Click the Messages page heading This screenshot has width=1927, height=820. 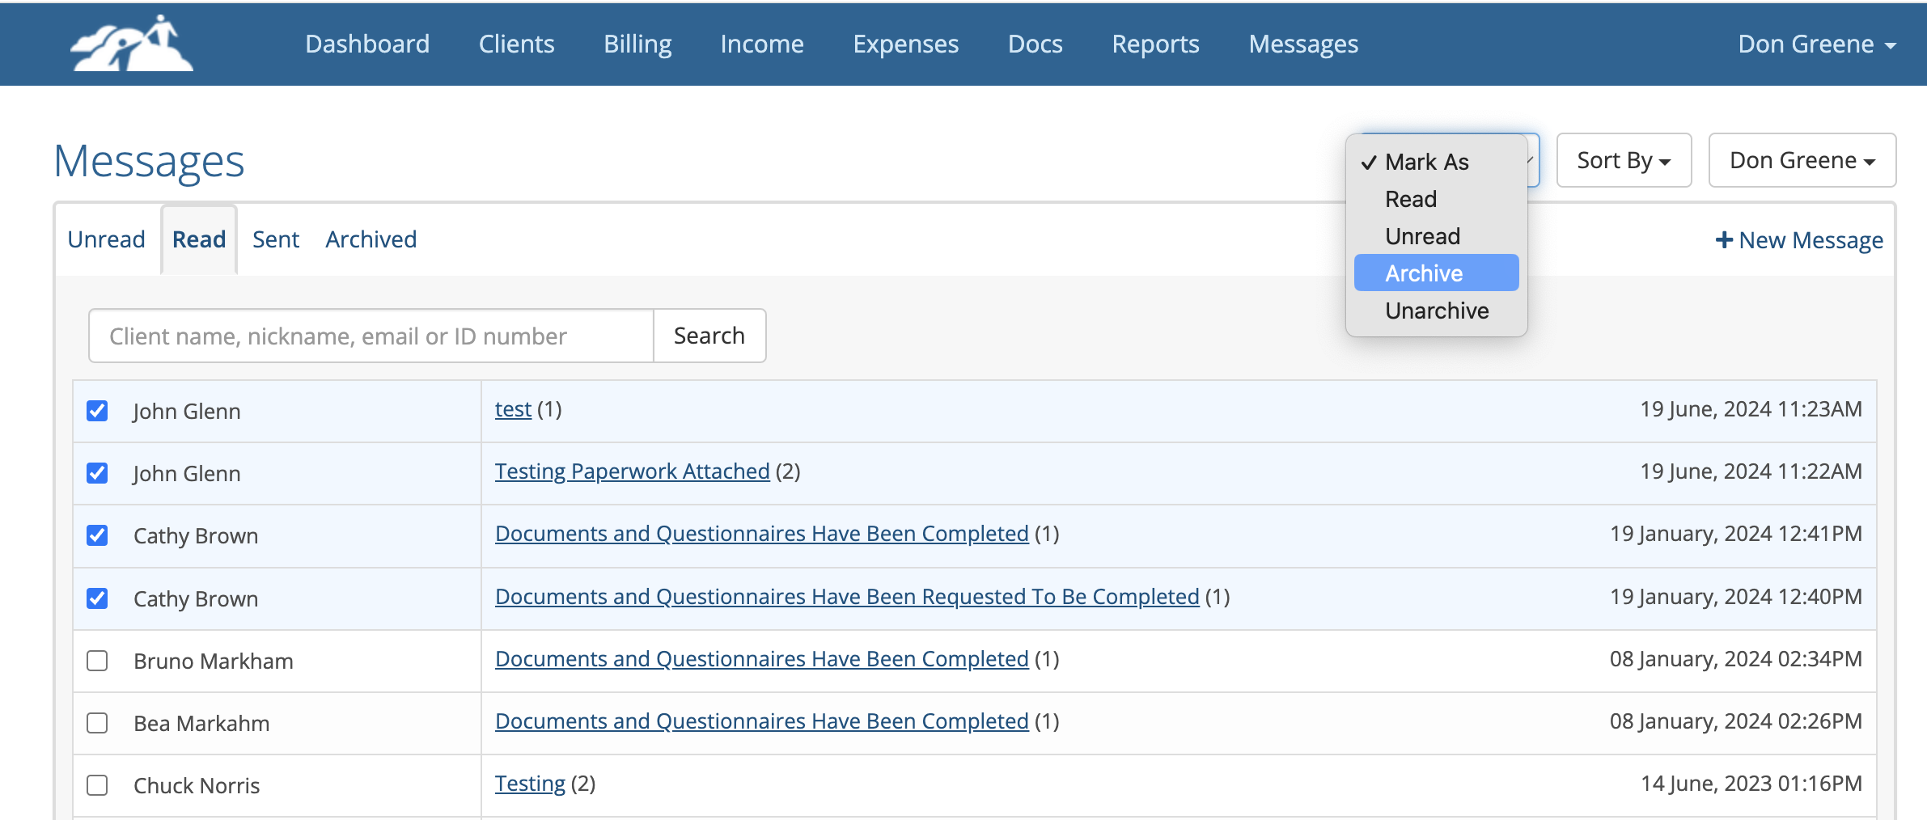(149, 161)
